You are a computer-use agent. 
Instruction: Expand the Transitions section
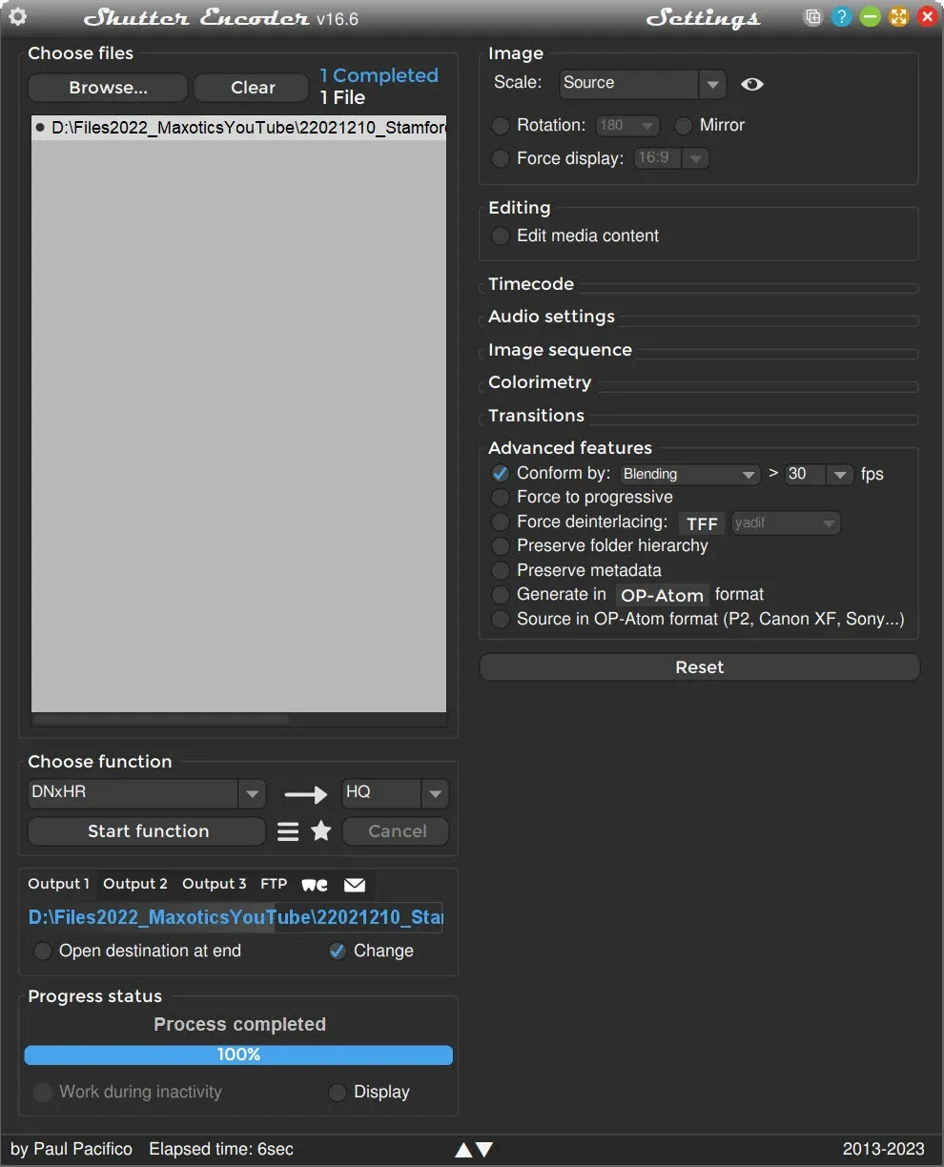pos(536,416)
